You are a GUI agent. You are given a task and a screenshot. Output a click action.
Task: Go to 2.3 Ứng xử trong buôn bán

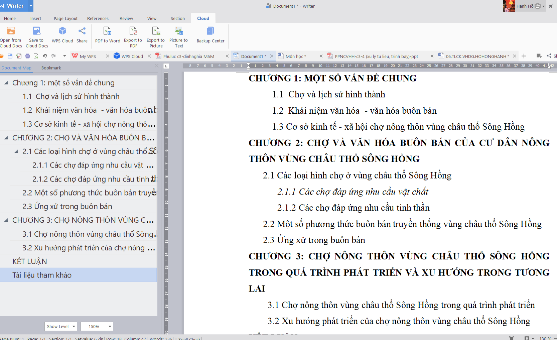click(67, 206)
